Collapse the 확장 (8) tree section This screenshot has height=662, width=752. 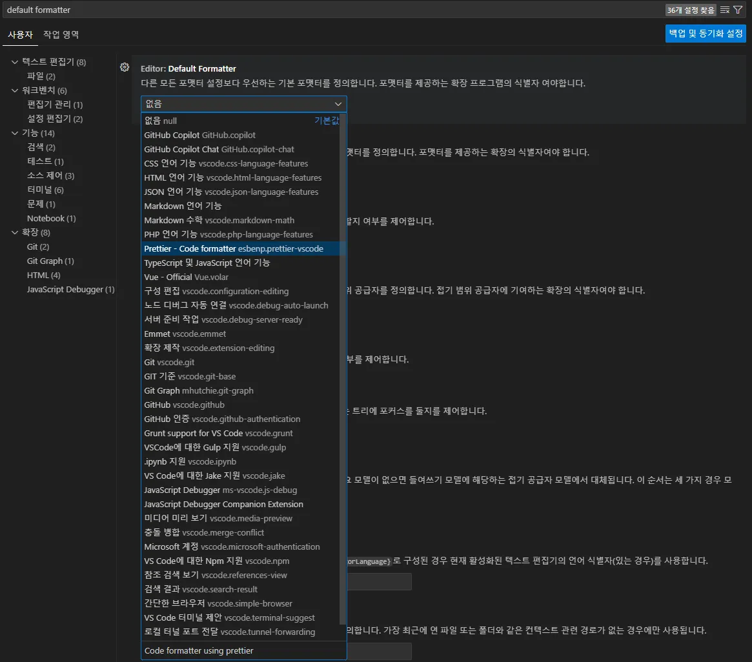15,232
